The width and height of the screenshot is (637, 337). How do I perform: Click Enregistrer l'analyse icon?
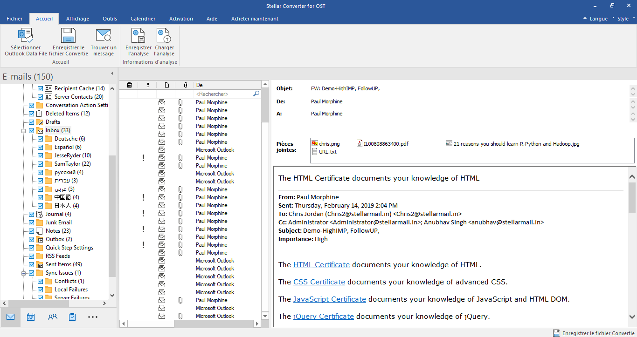pos(138,36)
